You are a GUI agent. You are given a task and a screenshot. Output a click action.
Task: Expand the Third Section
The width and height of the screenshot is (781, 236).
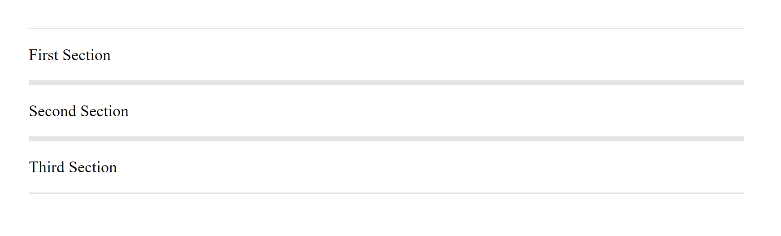386,167
